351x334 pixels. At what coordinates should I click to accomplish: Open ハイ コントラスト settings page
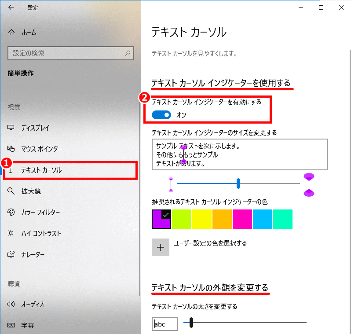[x=41, y=233]
